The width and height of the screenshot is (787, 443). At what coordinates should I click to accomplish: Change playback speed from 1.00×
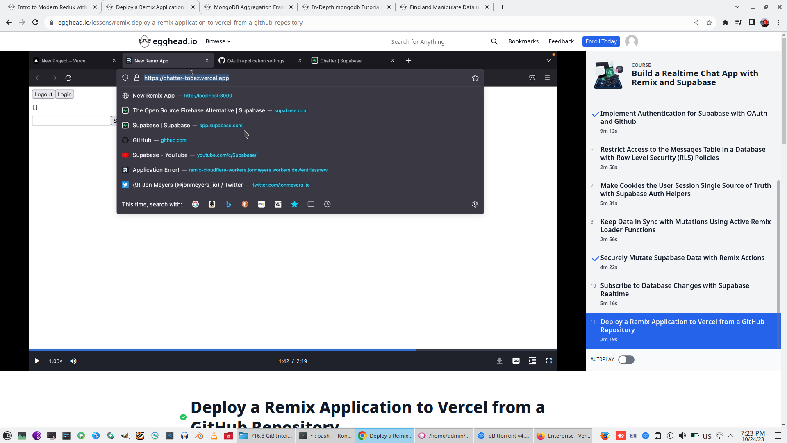[55, 361]
